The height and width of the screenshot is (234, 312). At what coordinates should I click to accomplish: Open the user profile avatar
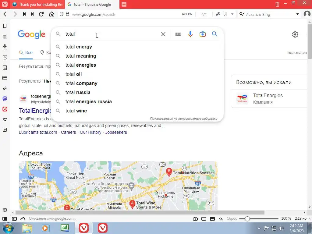[307, 14]
